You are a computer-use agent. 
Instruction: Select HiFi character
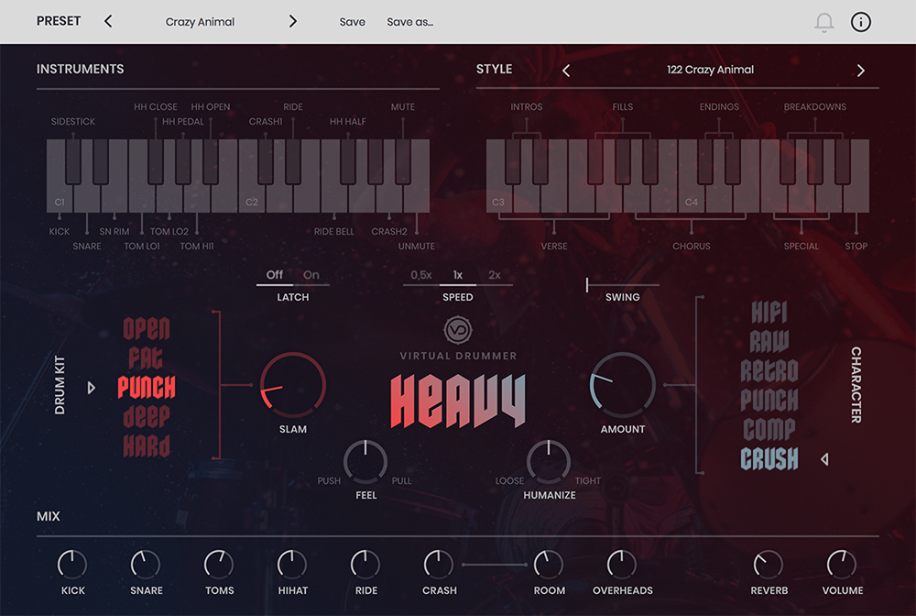click(x=769, y=312)
